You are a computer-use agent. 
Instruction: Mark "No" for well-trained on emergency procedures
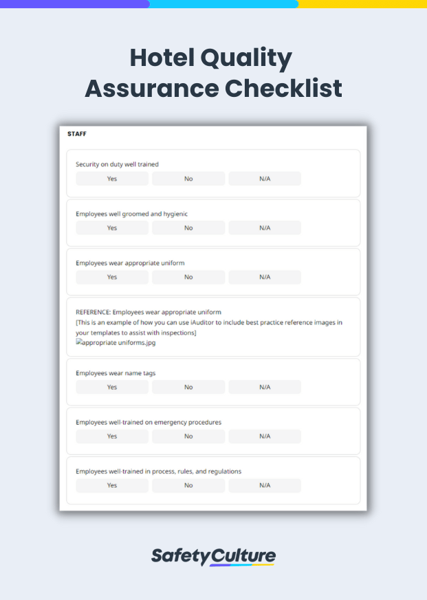(188, 436)
